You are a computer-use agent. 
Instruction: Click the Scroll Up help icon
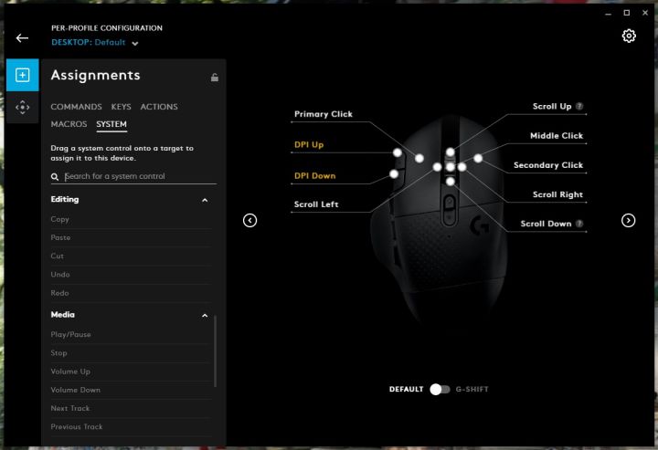579,107
